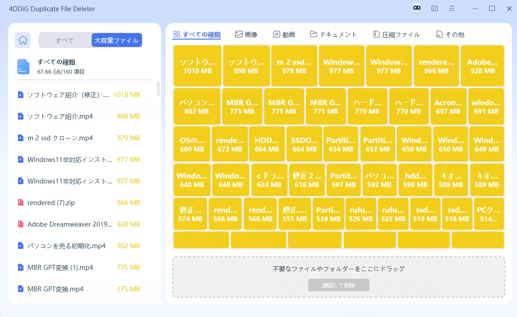Click the SSDO... 664 MB tile
Viewport: 517px width, 317px height.
coord(304,144)
